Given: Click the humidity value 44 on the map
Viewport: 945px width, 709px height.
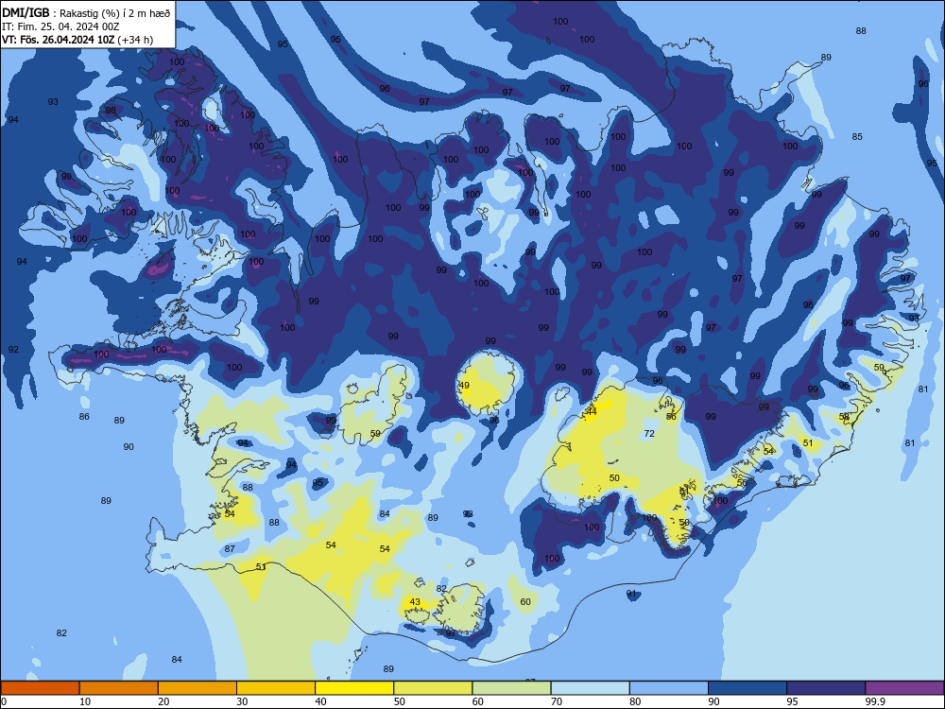Looking at the screenshot, I should coord(592,412).
